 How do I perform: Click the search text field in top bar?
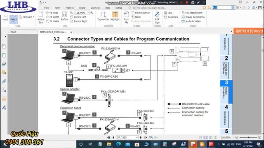(x=222, y=7)
